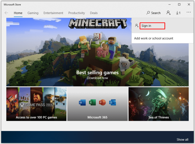Open the Sea of Thieves tile
This screenshot has width=195, height=144.
point(159,104)
